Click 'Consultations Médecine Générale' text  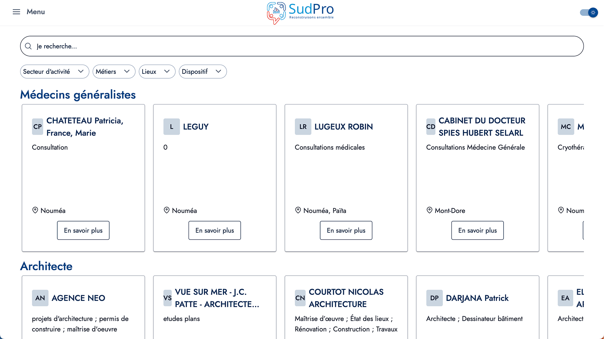[476, 147]
